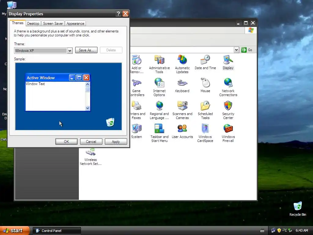The width and height of the screenshot is (313, 235).
Task: Expand the Control Panel address bar dropdown
Action: point(236,50)
